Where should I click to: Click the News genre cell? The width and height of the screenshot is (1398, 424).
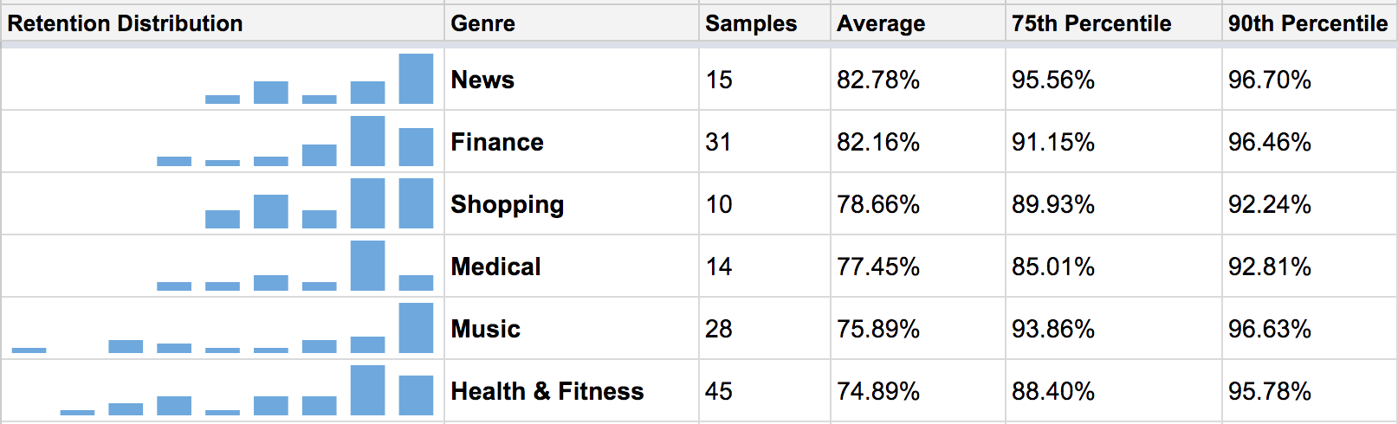(x=483, y=80)
